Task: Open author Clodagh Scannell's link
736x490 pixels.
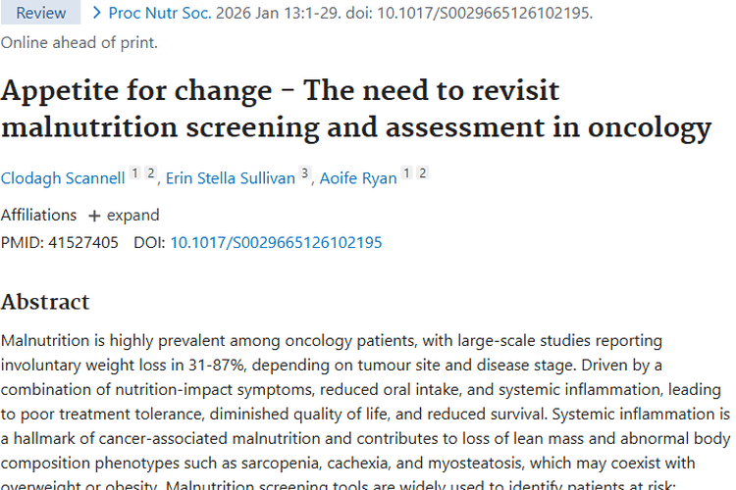Action: tap(63, 177)
